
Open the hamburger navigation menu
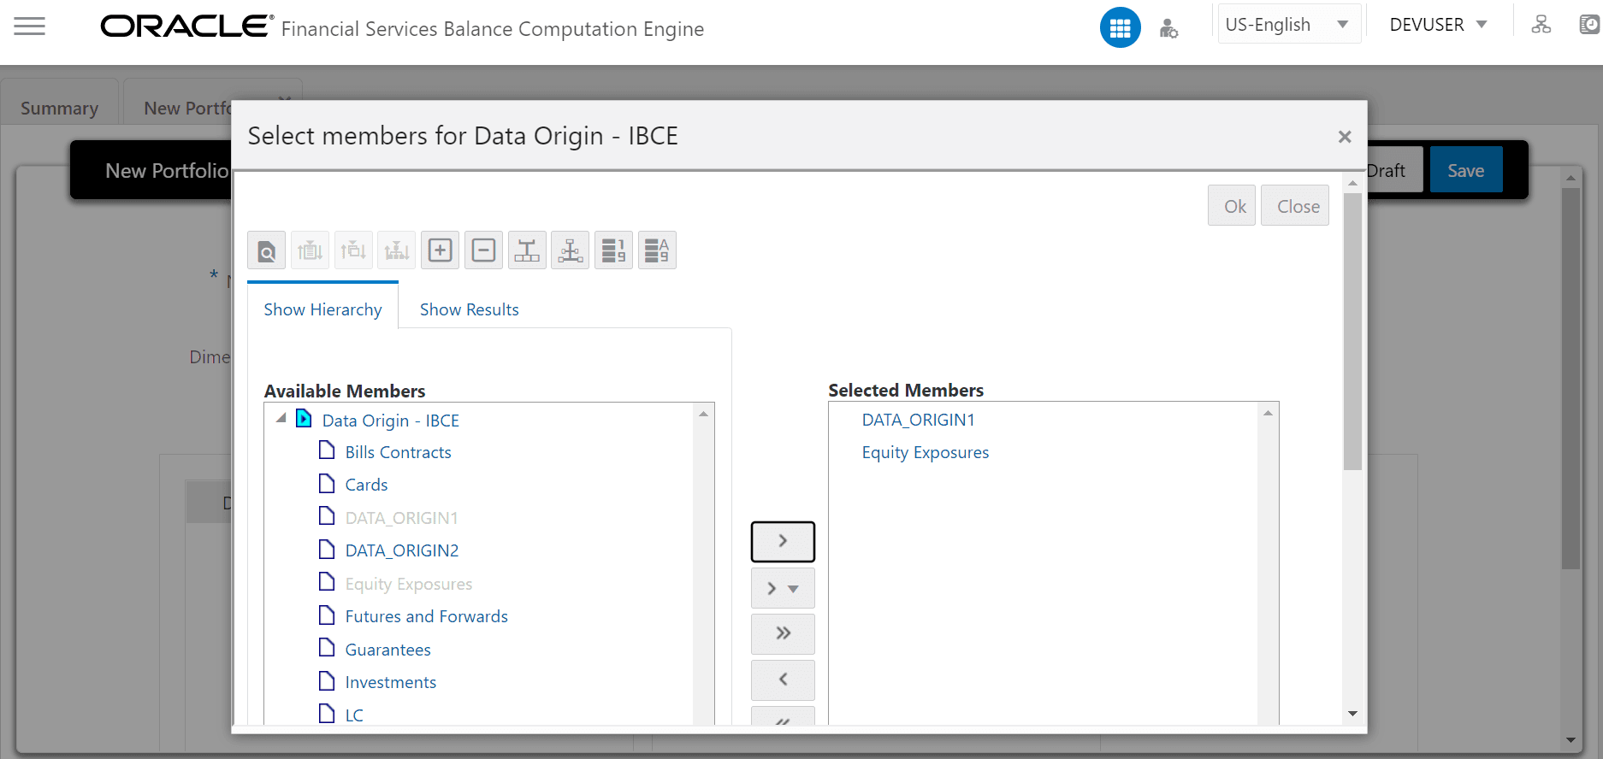(29, 26)
